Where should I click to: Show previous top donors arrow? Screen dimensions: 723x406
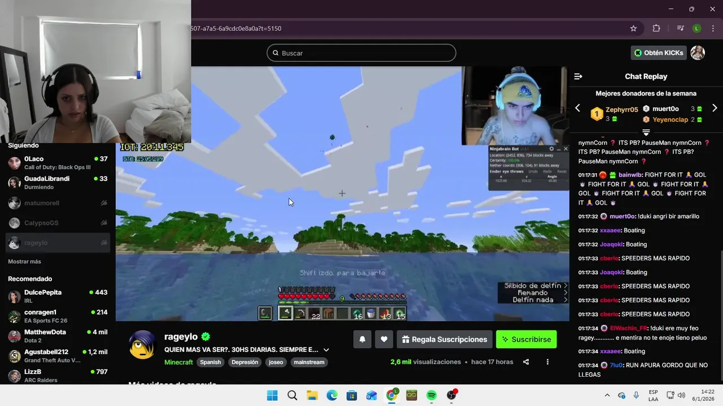(577, 108)
